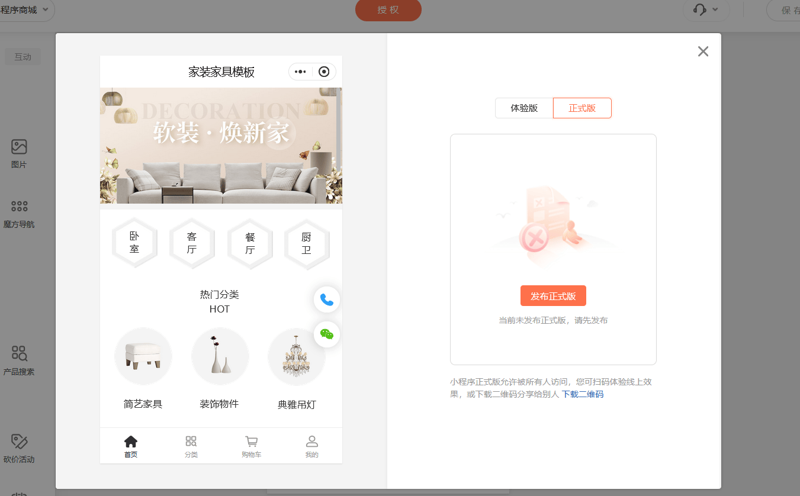Open the 简艺家具 footstool thumbnail
This screenshot has height=496, width=800.
click(143, 356)
